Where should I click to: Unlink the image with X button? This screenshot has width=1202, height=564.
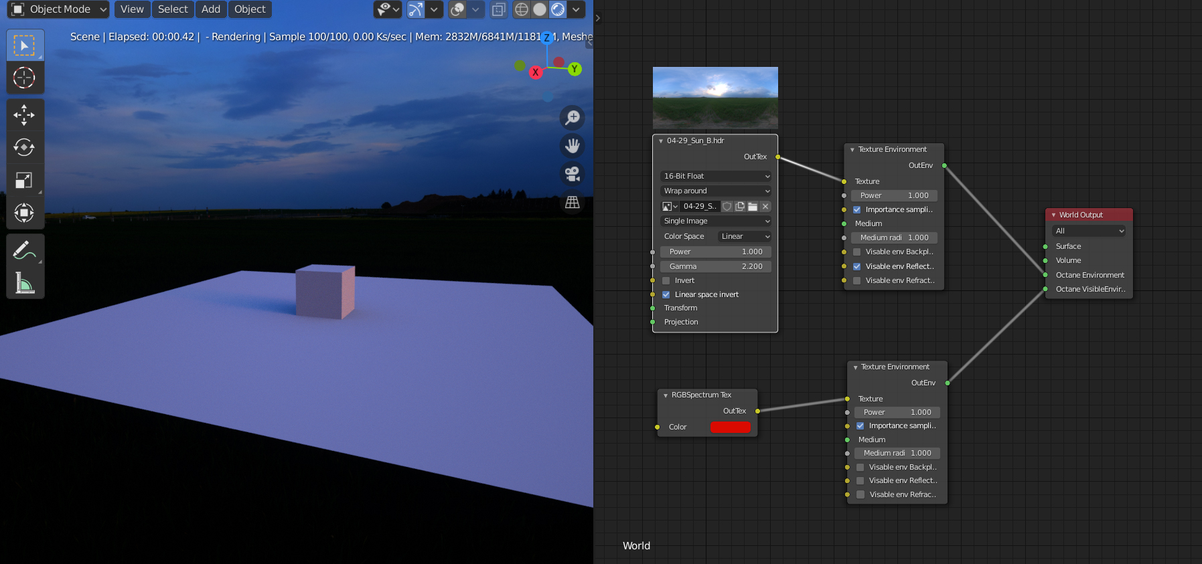click(765, 206)
